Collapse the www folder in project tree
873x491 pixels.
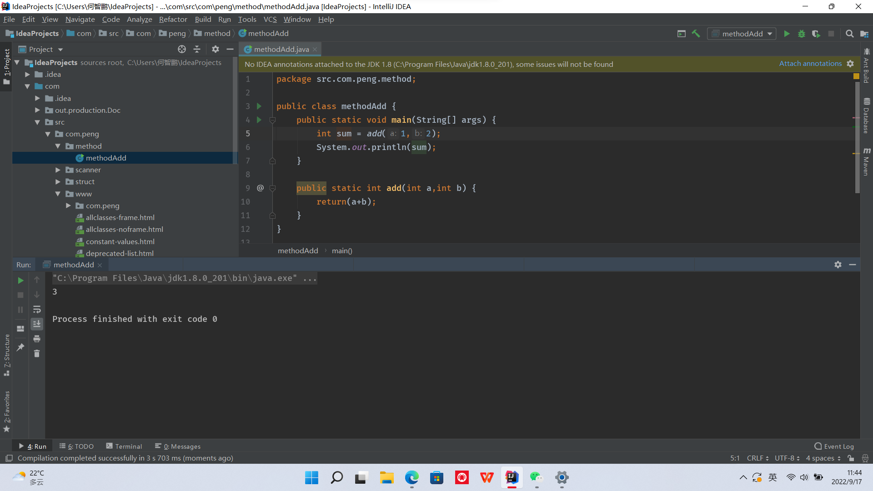tap(58, 194)
